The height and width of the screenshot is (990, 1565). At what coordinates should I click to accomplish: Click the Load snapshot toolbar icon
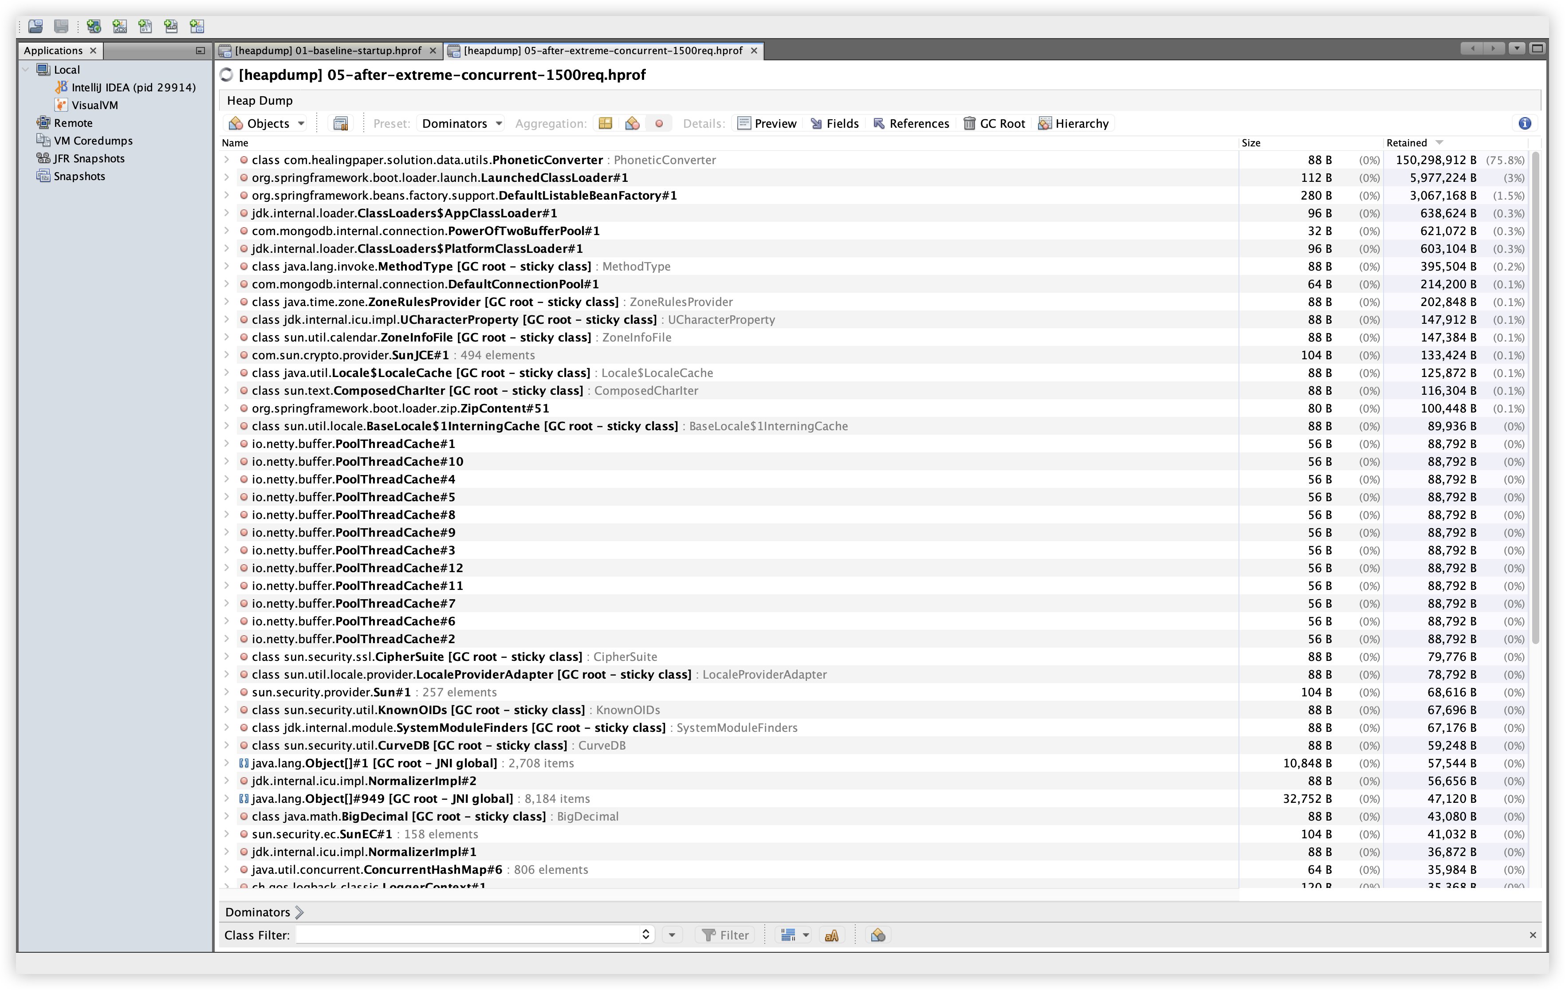coord(36,26)
